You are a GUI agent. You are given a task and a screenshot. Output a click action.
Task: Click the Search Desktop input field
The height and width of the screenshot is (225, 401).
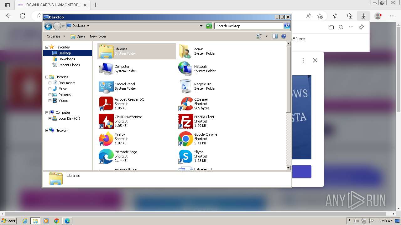click(x=249, y=26)
